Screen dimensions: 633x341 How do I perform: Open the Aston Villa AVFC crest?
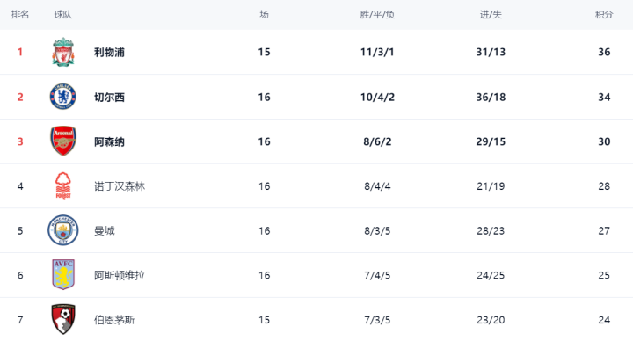(x=63, y=275)
